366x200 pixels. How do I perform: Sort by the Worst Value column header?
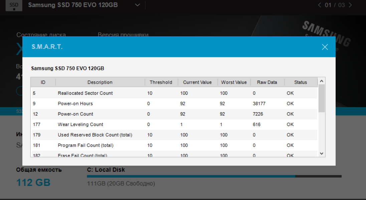coord(234,82)
